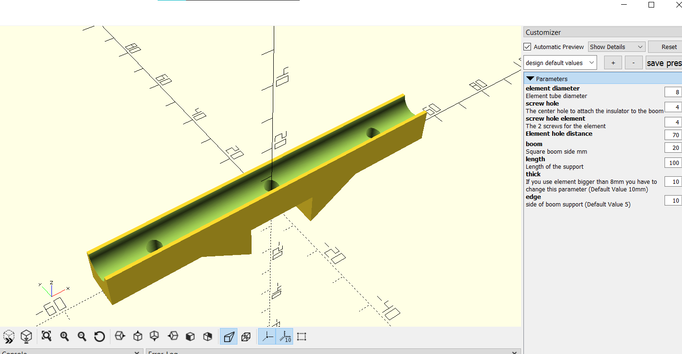
Task: Reset the view with the circular arrow icon
Action: tap(99, 337)
